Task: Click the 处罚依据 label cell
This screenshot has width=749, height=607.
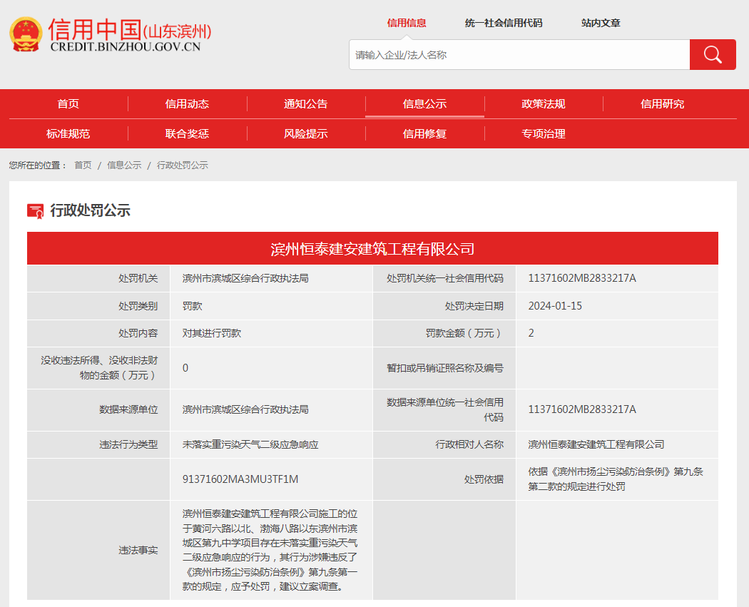Action: click(444, 479)
